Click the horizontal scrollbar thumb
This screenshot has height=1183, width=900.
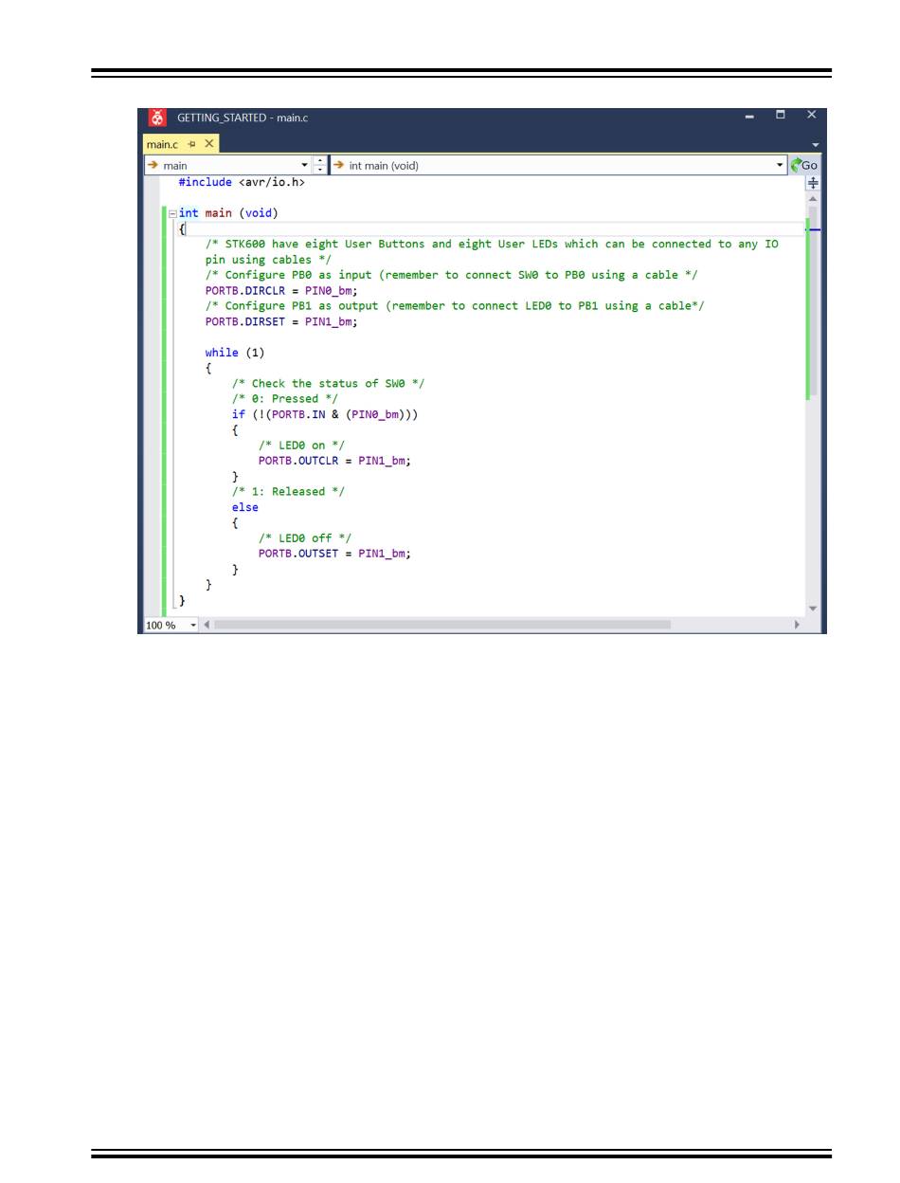442,625
